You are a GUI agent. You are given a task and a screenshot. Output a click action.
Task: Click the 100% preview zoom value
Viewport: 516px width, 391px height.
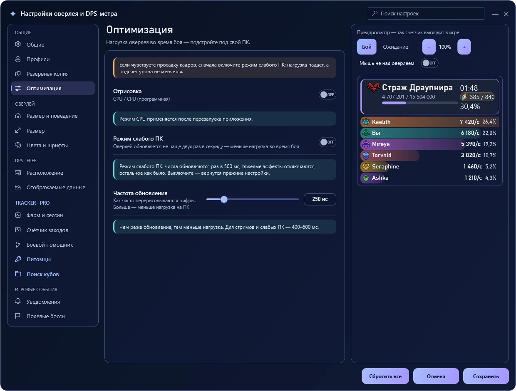(445, 47)
